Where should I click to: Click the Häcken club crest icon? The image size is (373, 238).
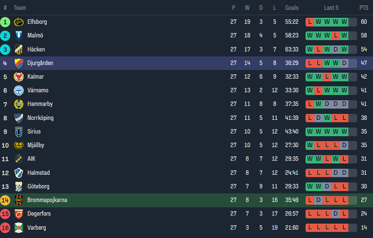pyautogui.click(x=19, y=49)
